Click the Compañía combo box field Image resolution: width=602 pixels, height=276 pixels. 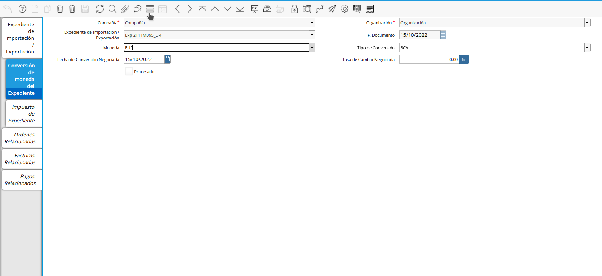(216, 23)
